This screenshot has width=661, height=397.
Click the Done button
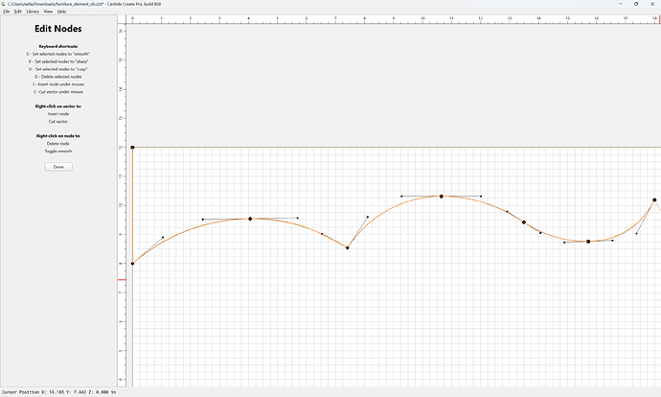[58, 167]
